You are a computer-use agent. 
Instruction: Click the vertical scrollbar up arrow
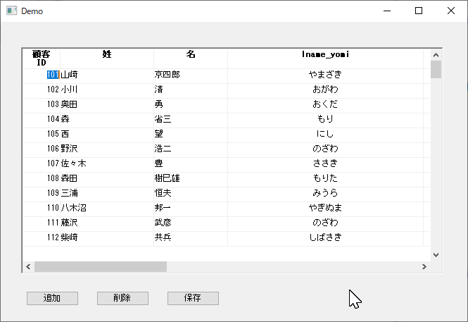click(436, 54)
